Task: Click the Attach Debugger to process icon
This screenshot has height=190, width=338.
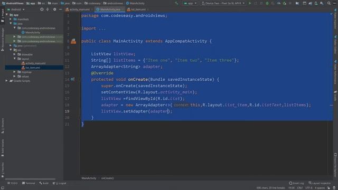Action: [x=285, y=3]
